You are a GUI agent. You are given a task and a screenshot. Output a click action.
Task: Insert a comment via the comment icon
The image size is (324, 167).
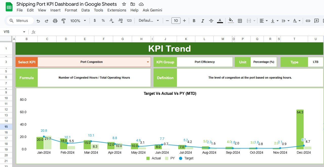click(x=316, y=21)
